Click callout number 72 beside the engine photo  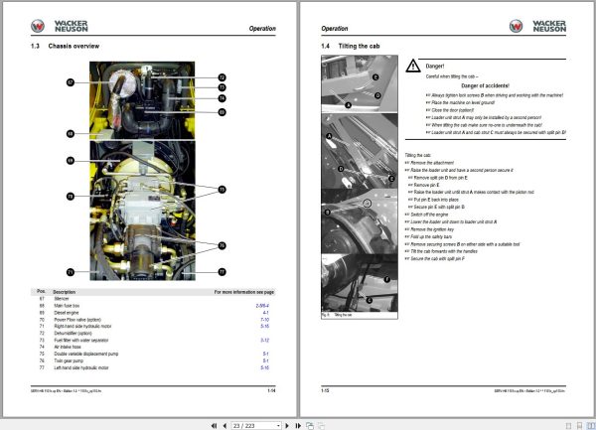point(222,77)
